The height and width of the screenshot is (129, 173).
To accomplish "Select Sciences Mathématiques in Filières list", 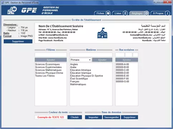I will 48,70.
